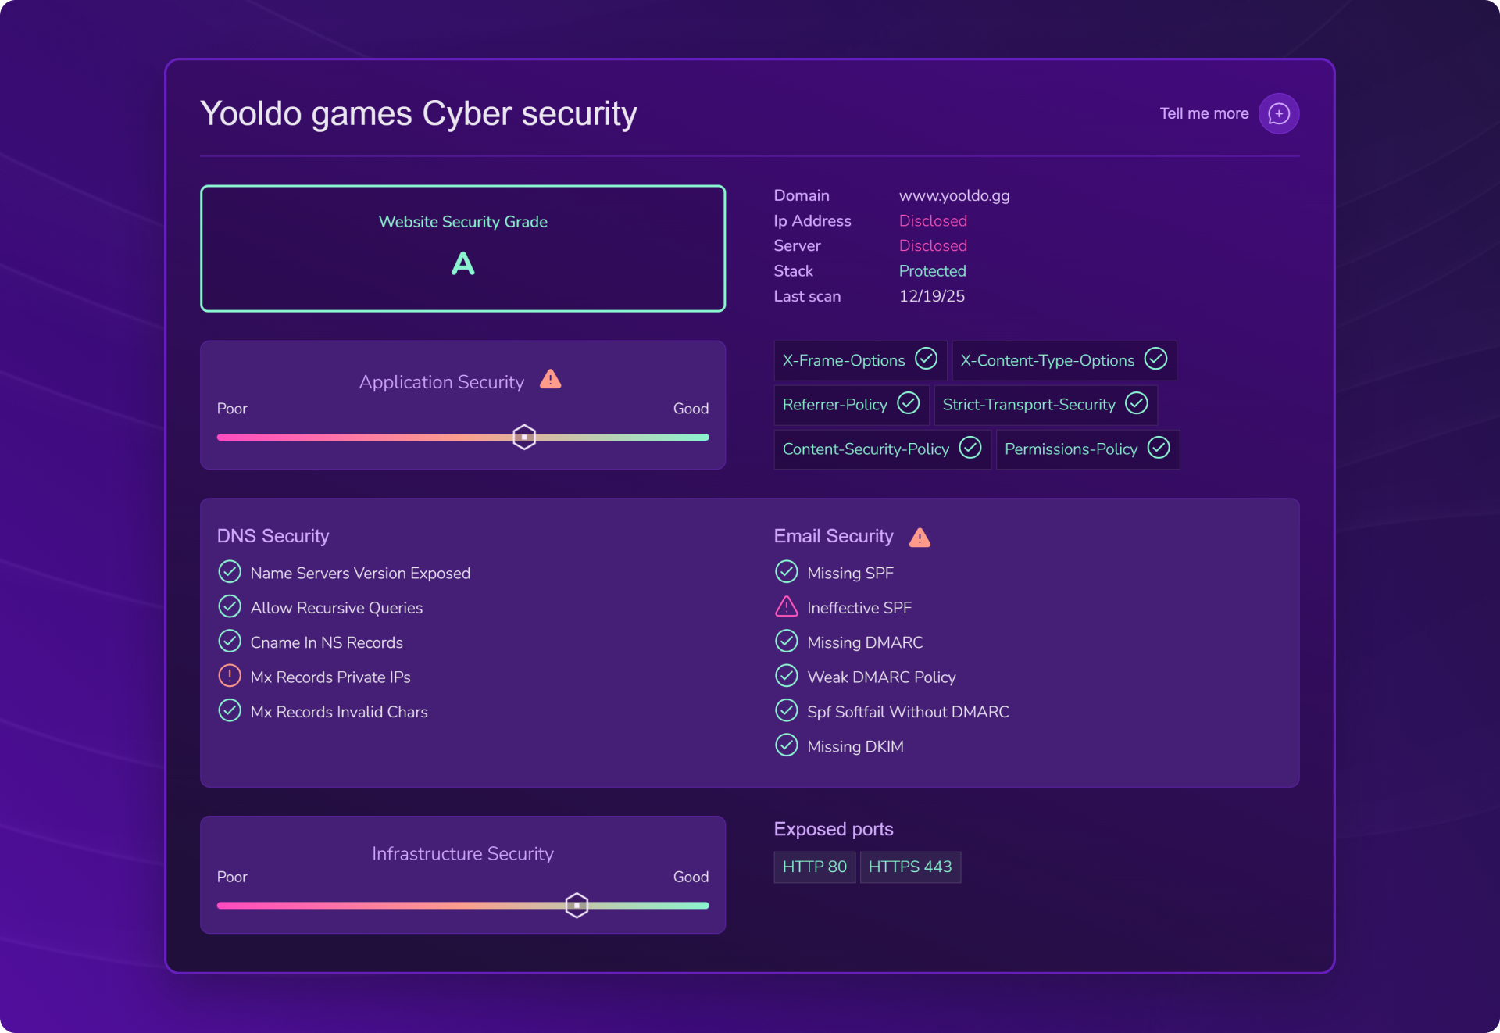Click the Email Security warning triangle icon

(x=920, y=538)
